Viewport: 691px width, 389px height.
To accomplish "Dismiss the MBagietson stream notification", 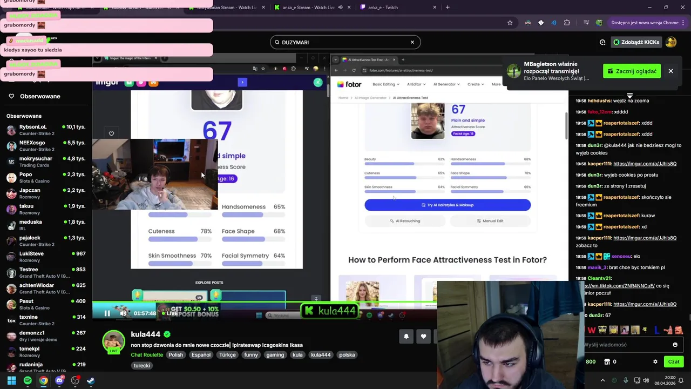I will coord(670,71).
